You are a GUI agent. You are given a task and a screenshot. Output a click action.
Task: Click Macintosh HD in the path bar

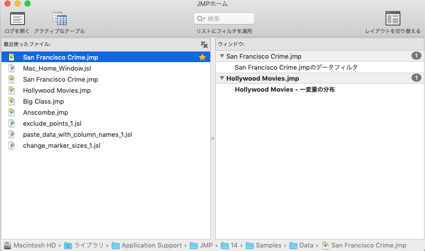pyautogui.click(x=34, y=245)
